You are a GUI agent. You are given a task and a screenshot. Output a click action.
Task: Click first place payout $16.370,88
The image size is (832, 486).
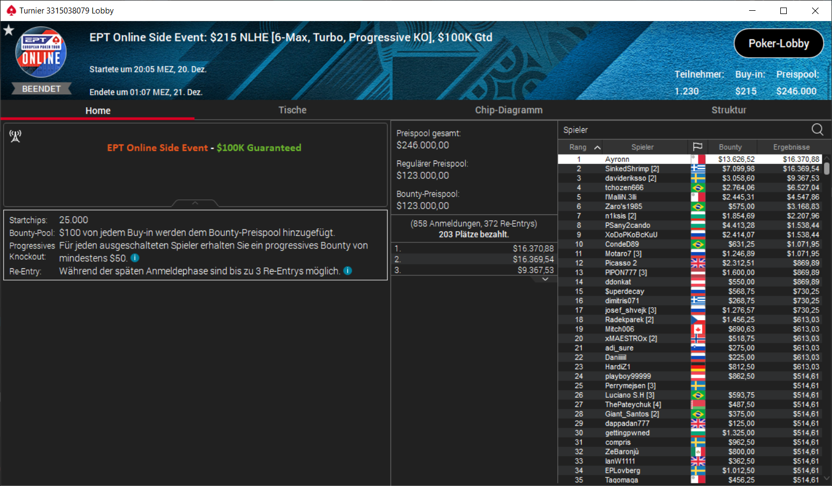tap(533, 248)
